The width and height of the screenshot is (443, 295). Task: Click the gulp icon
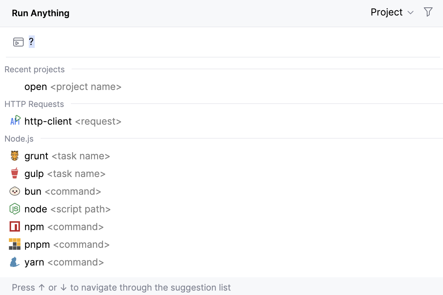[x=14, y=173]
